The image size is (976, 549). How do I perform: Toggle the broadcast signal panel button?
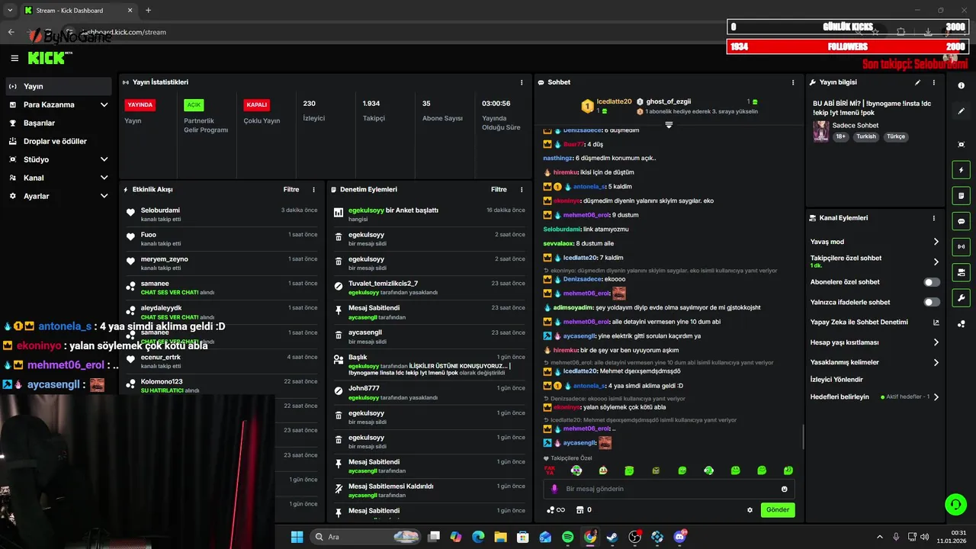(961, 246)
